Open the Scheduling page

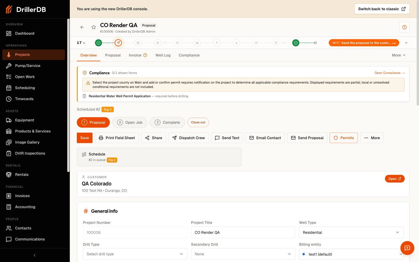click(33, 88)
